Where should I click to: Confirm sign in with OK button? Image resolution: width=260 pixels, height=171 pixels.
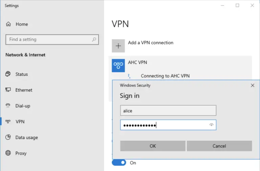153,146
